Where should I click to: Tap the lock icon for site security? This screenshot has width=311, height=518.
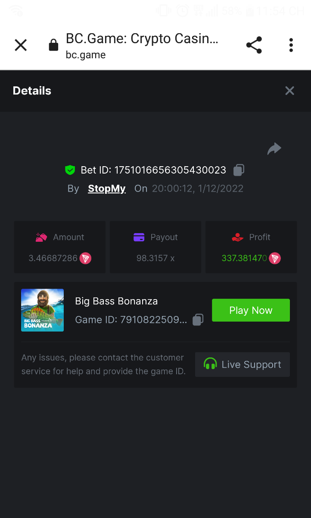click(53, 45)
